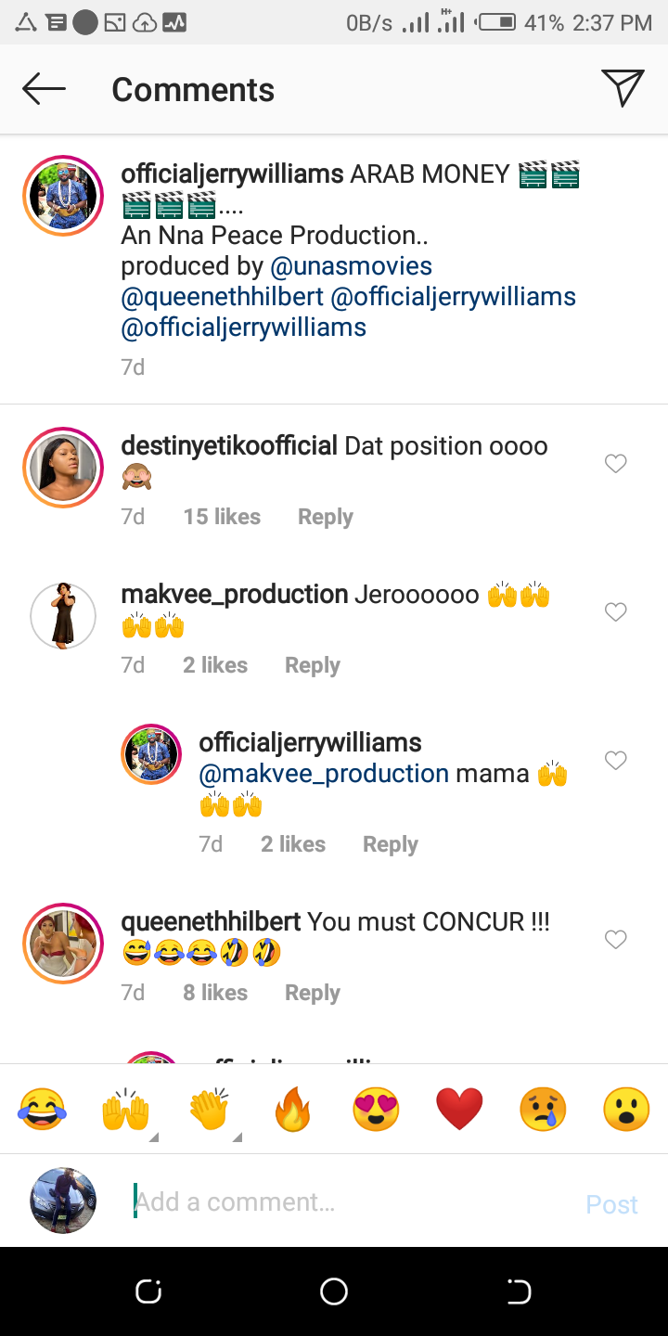Viewport: 668px width, 1336px height.
Task: Open direct message share paper-plane icon
Action: (623, 88)
